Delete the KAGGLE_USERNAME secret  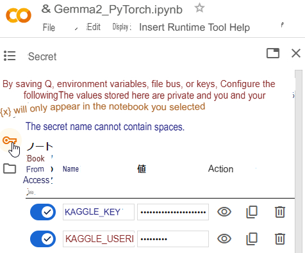[x=280, y=239]
